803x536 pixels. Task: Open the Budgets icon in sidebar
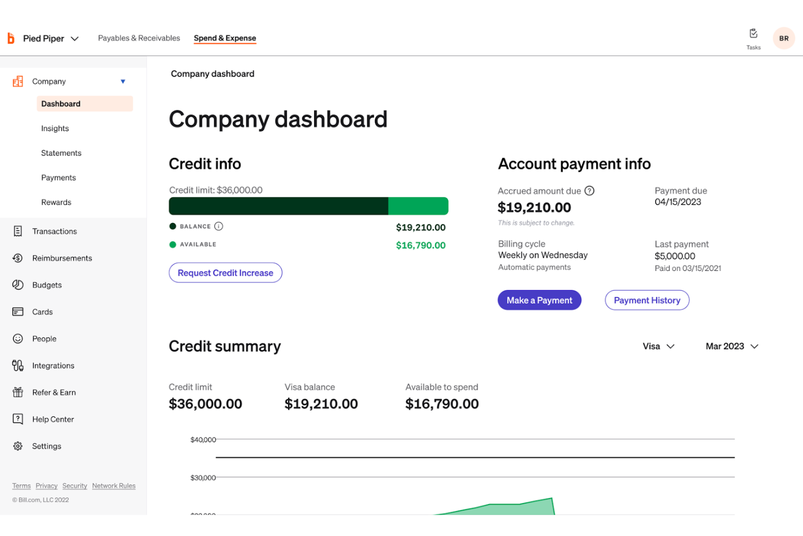click(x=18, y=285)
